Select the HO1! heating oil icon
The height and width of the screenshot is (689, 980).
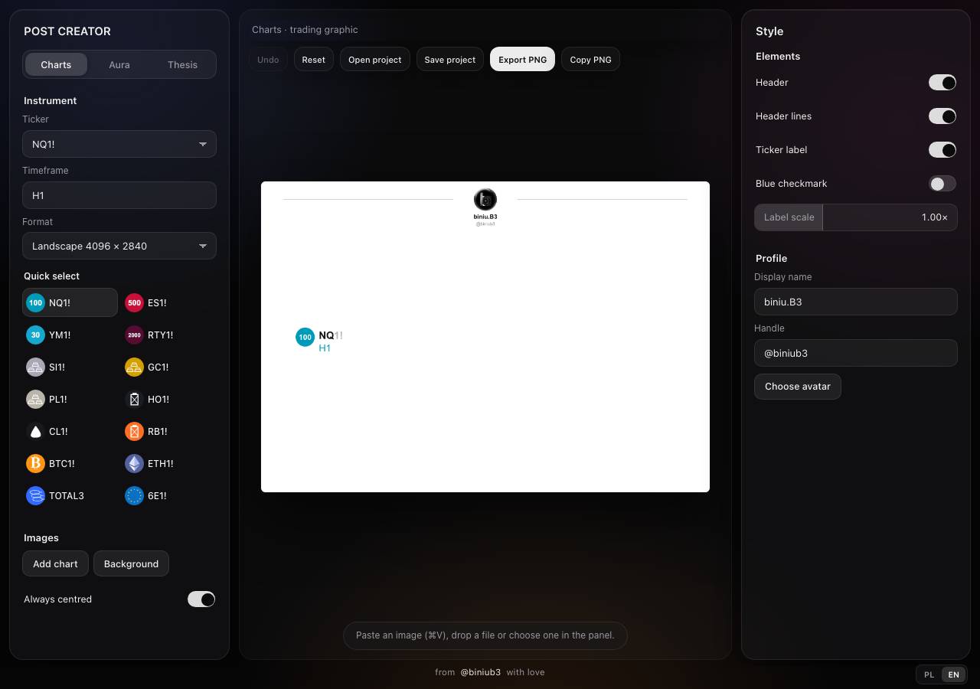pos(134,399)
